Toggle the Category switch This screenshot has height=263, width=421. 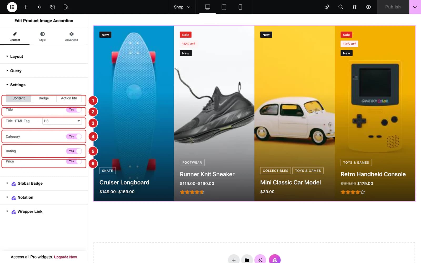74,136
